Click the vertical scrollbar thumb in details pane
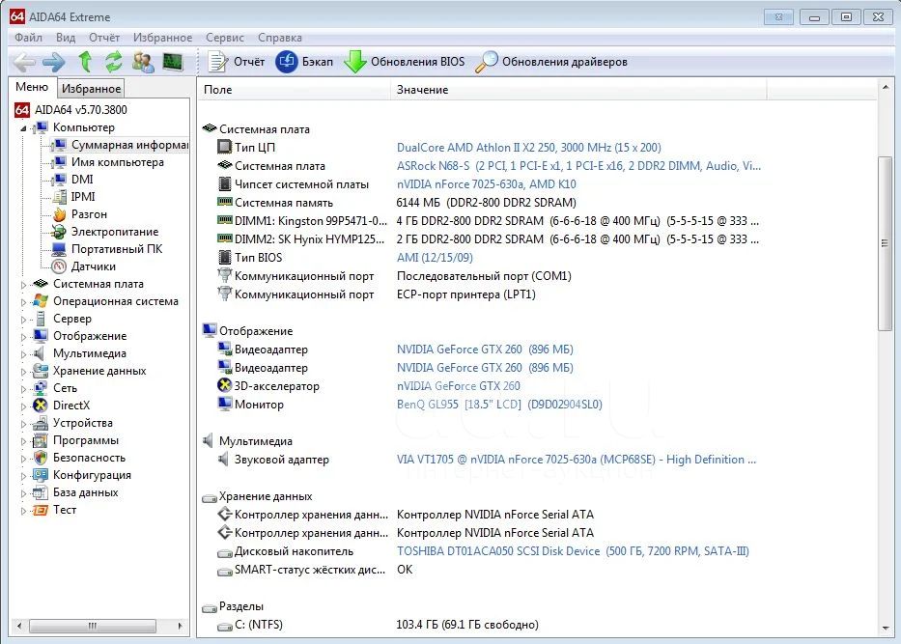This screenshot has width=901, height=644. pyautogui.click(x=885, y=243)
